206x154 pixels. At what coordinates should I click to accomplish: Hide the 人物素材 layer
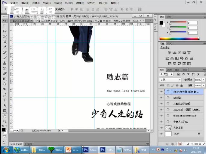(x=161, y=128)
